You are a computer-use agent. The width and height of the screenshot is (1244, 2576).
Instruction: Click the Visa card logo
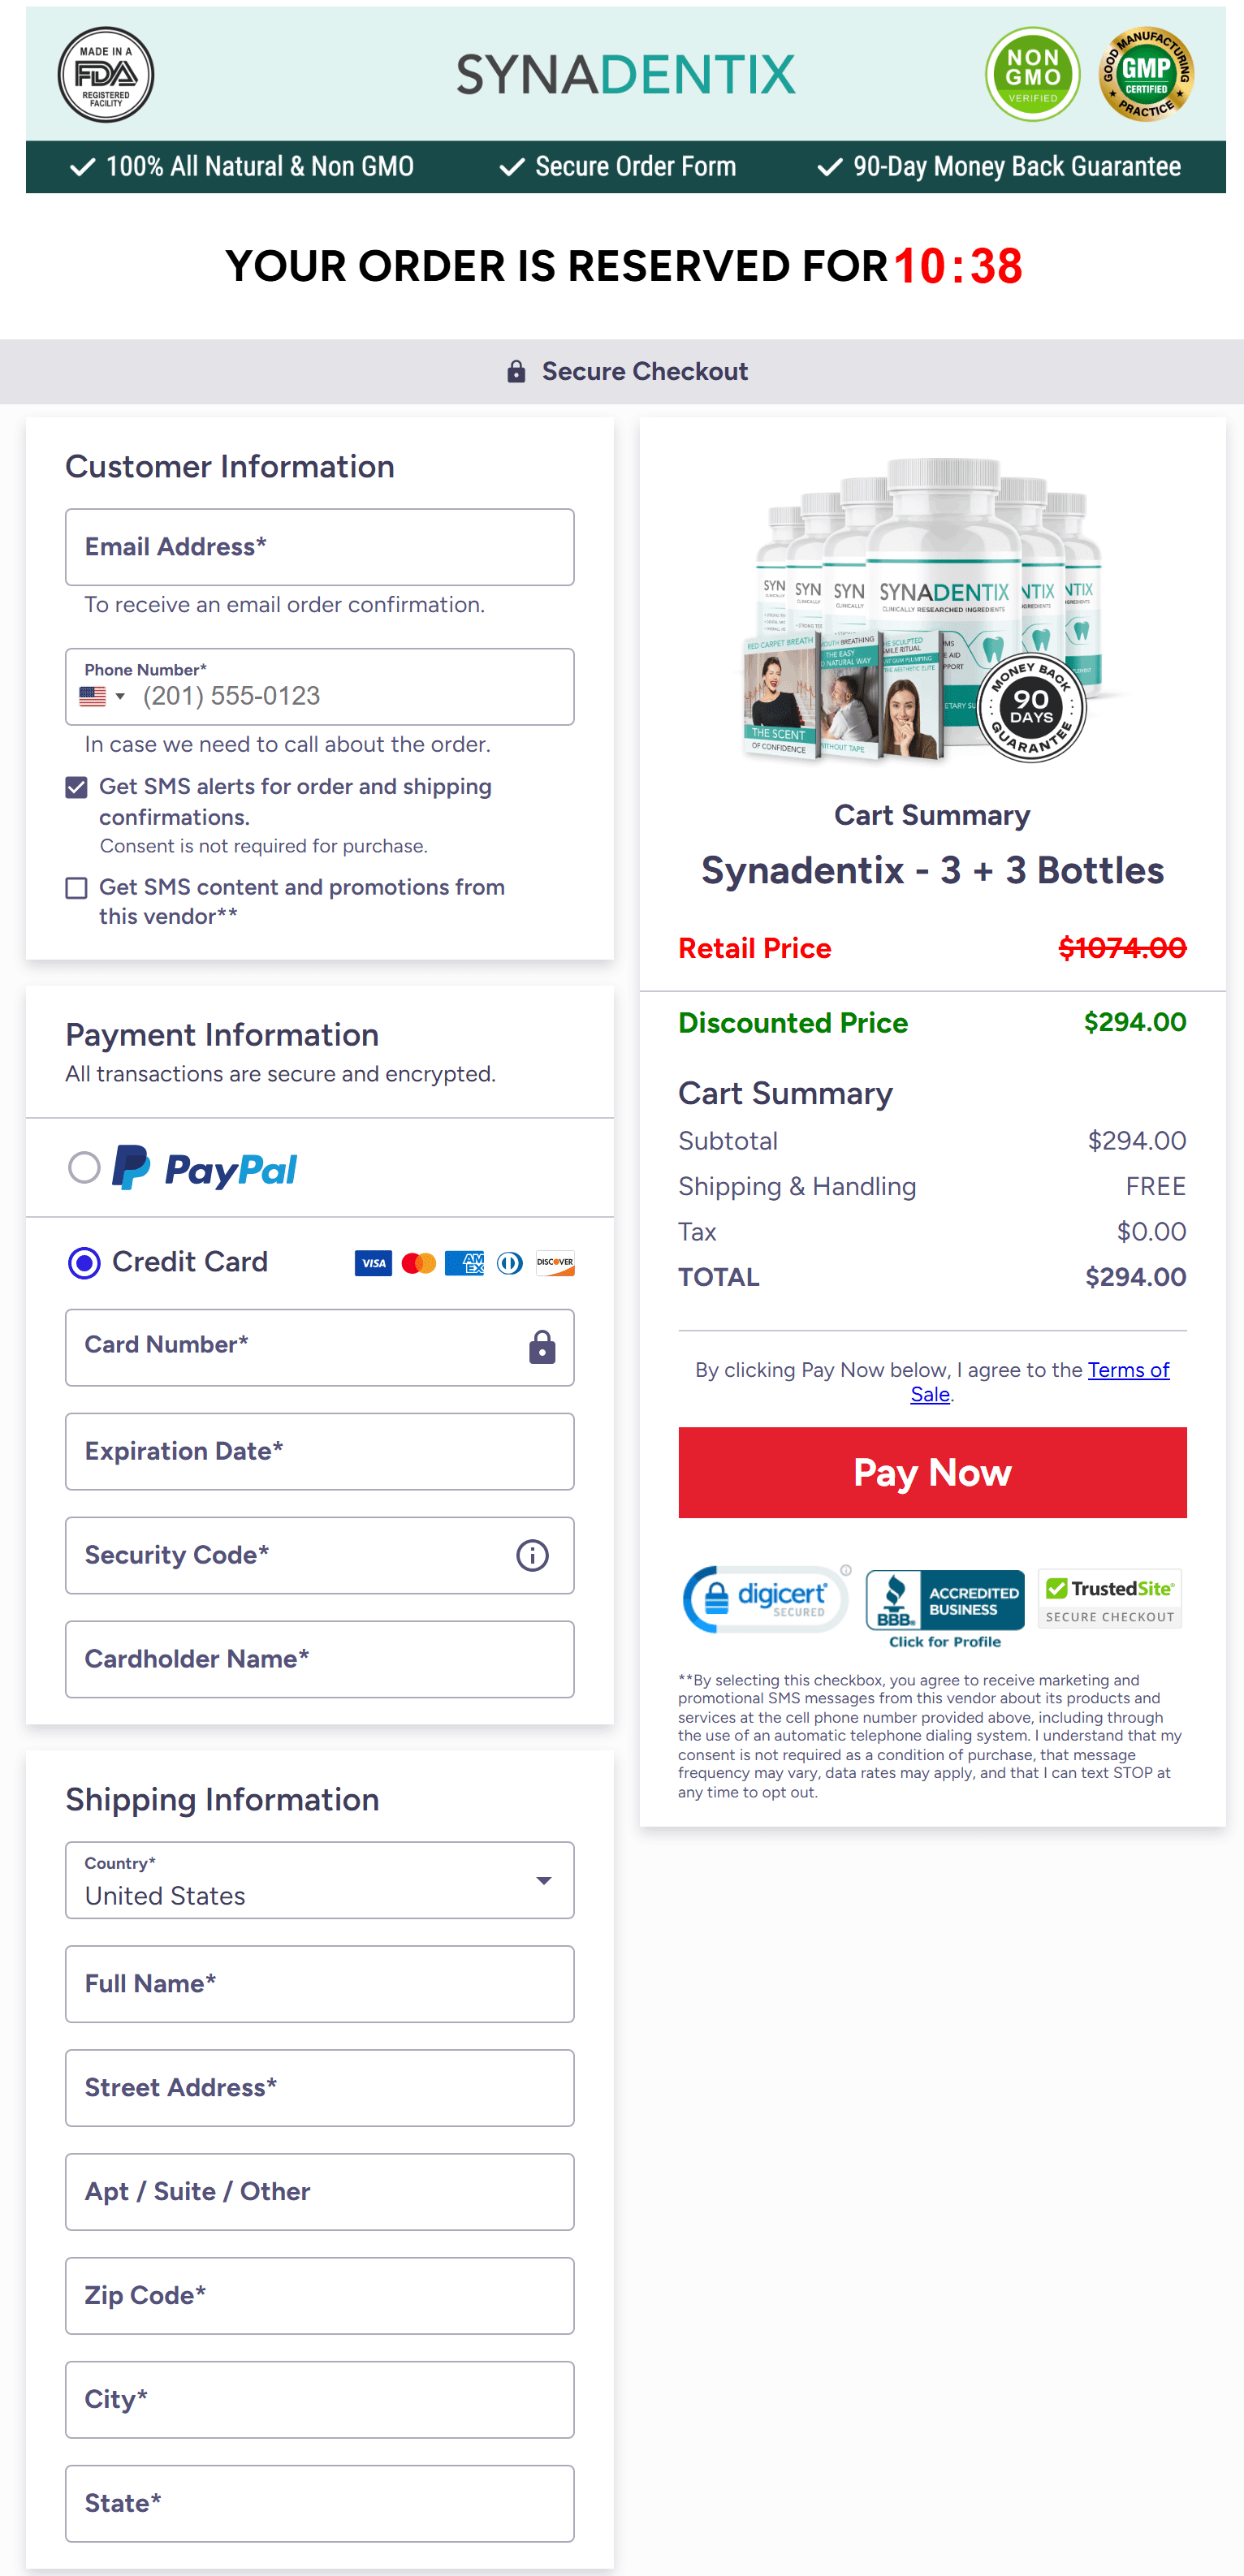coord(373,1263)
